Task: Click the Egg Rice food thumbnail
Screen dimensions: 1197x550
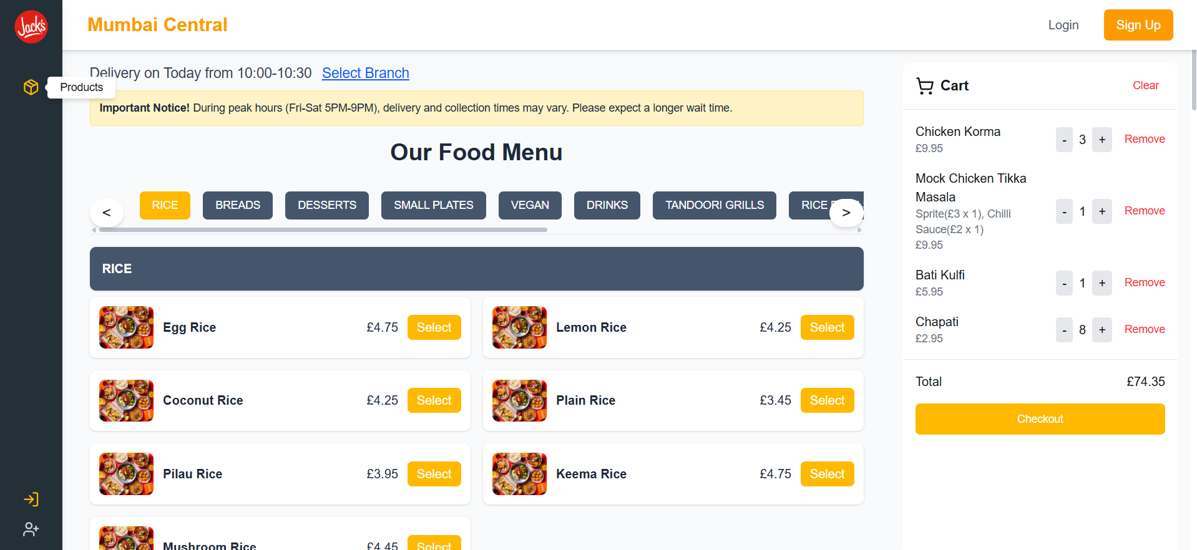Action: coord(126,327)
